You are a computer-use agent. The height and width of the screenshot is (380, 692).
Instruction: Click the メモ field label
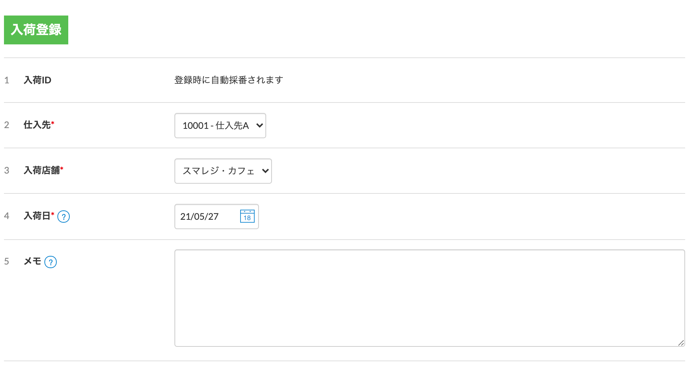[x=33, y=261]
